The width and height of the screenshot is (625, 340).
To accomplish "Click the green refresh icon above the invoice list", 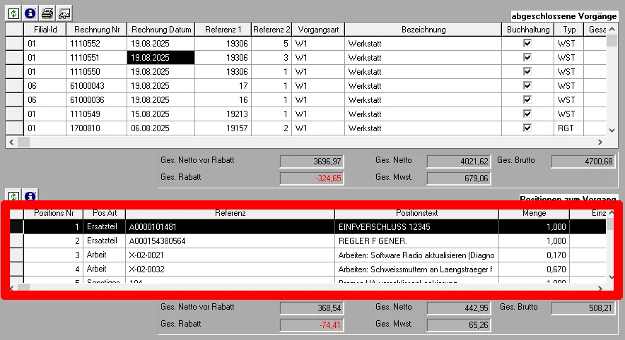I will 13,13.
